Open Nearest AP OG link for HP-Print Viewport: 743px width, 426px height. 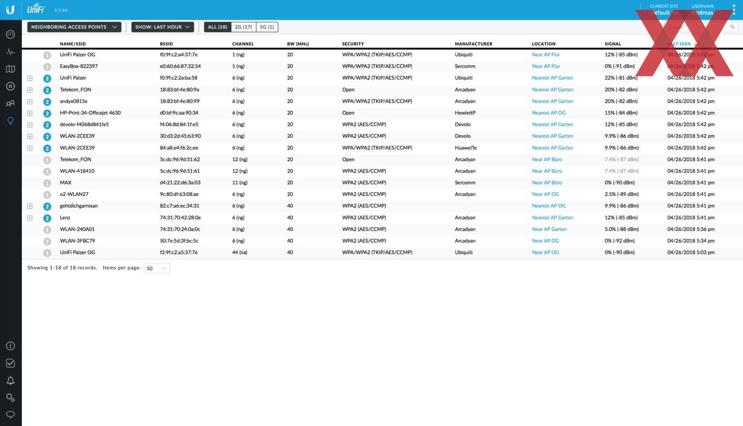click(549, 113)
